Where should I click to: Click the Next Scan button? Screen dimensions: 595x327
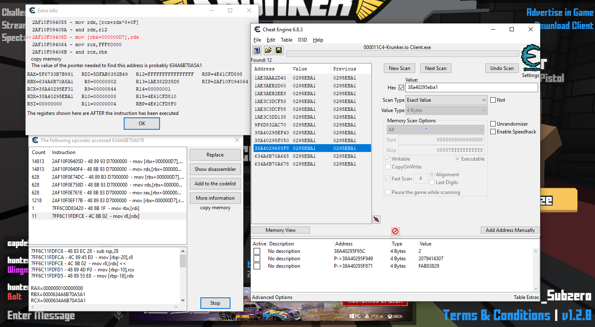coord(436,68)
